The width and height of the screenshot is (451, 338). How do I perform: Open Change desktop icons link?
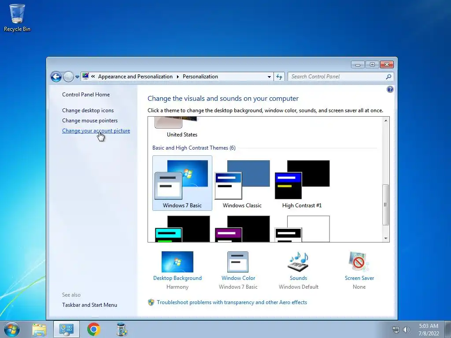(88, 110)
